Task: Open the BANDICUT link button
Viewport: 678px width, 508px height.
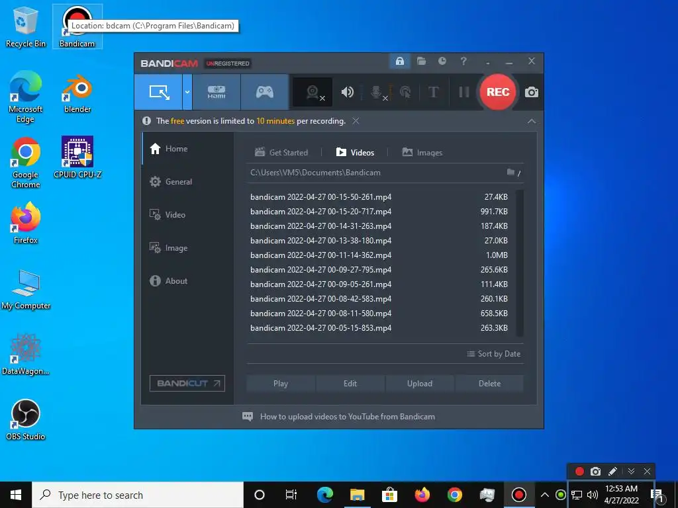Action: [187, 384]
